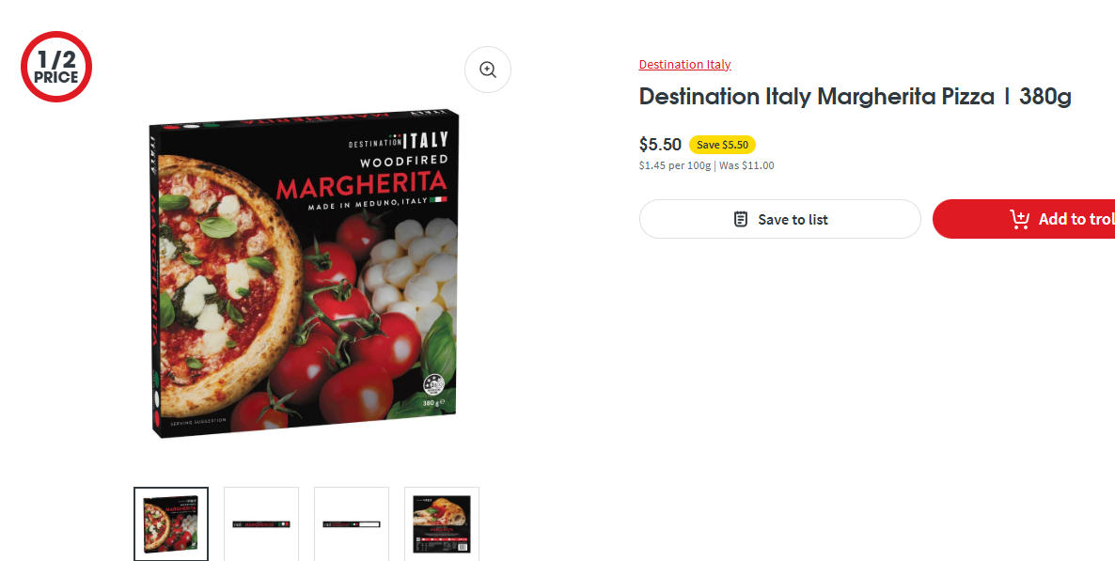This screenshot has height=561, width=1115.
Task: Click the trolley cart icon with plus sign
Action: 1020,219
